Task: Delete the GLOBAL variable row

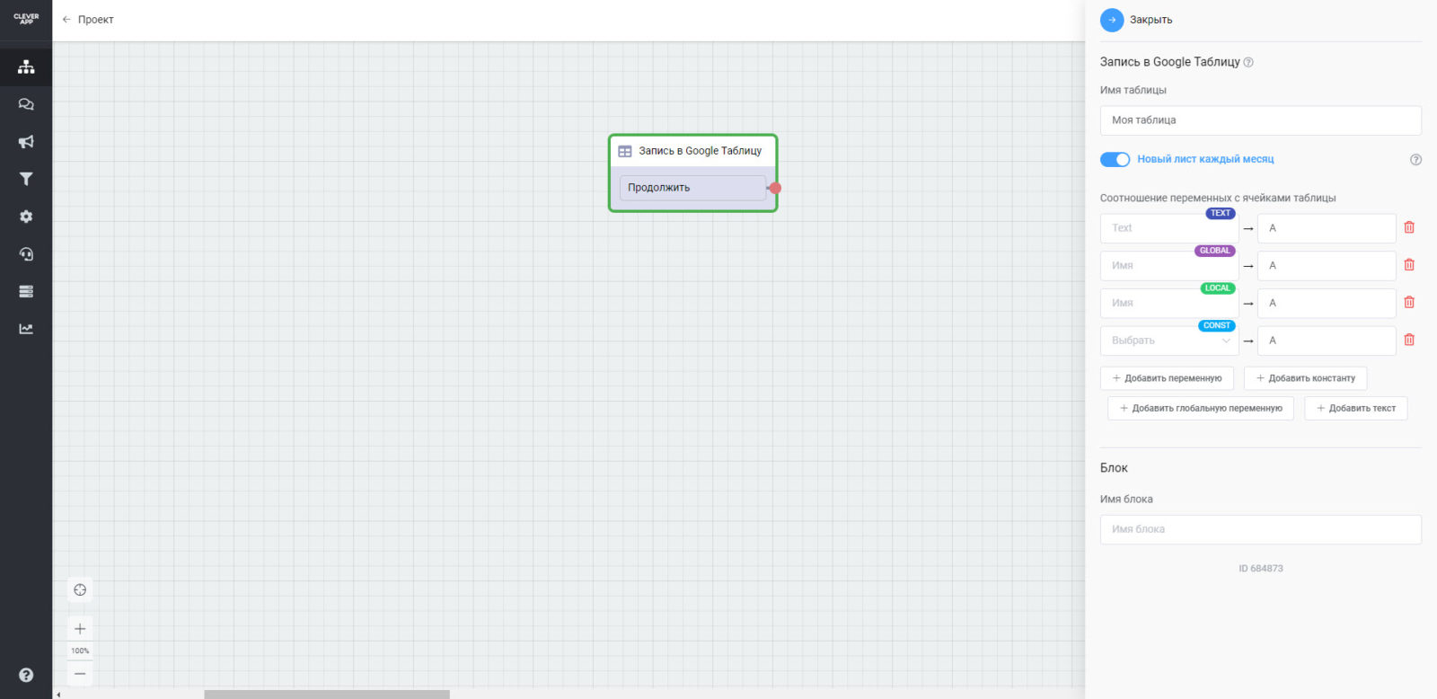Action: (1409, 265)
